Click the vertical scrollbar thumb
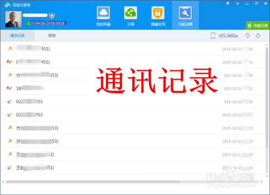This screenshot has width=270, height=195. point(267,98)
